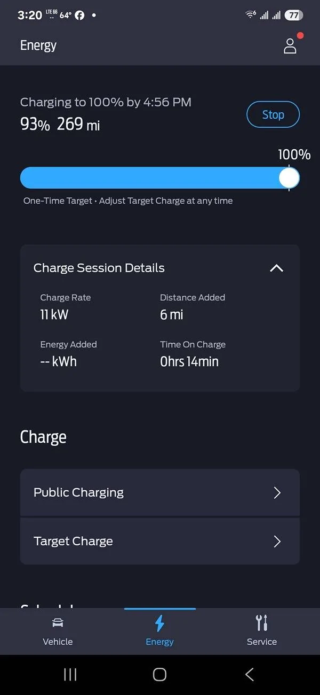320x695 pixels.
Task: Open Target Charge chevron arrow
Action: pyautogui.click(x=277, y=542)
